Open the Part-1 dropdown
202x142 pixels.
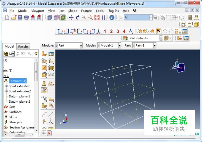[155, 45]
